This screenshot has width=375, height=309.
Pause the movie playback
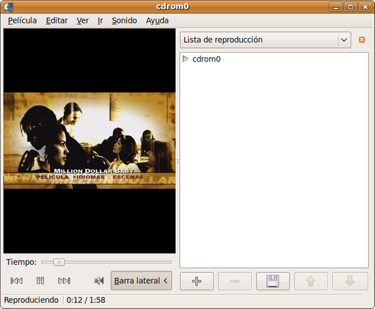(x=40, y=281)
